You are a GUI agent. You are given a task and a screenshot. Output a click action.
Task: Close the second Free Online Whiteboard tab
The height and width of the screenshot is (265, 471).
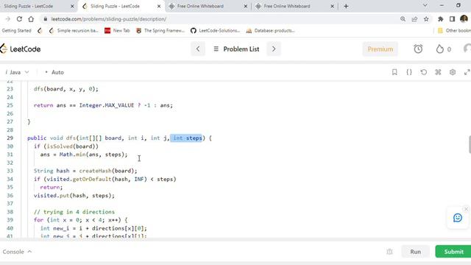point(332,6)
